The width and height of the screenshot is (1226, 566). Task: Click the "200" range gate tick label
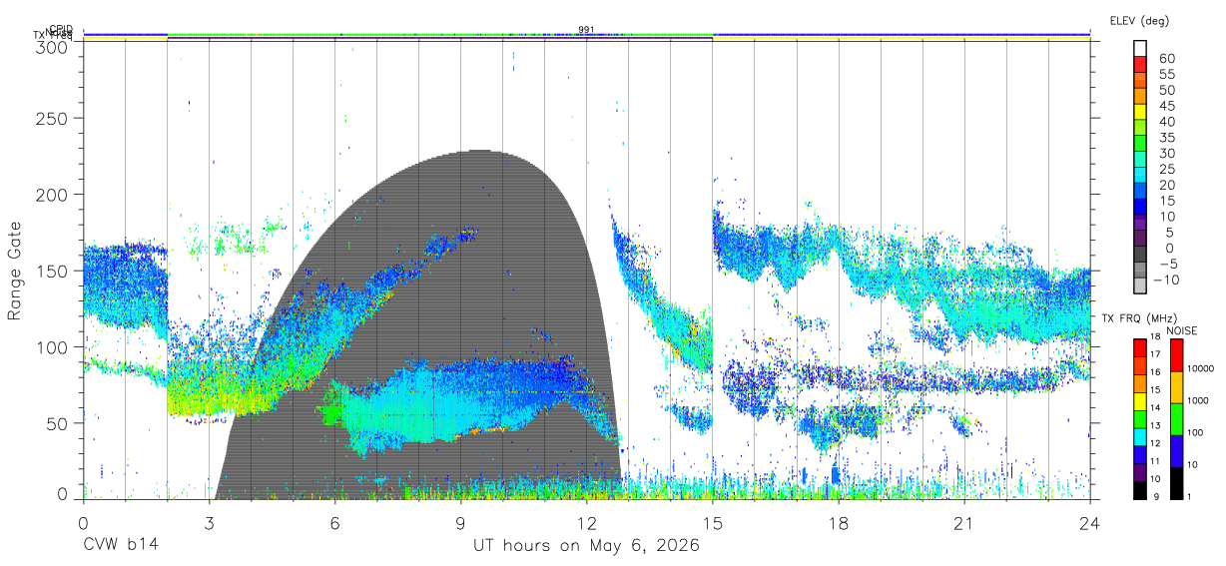tap(51, 195)
